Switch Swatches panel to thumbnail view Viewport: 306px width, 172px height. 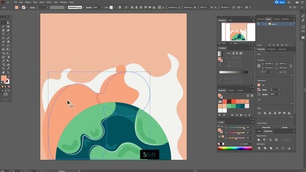[252, 96]
